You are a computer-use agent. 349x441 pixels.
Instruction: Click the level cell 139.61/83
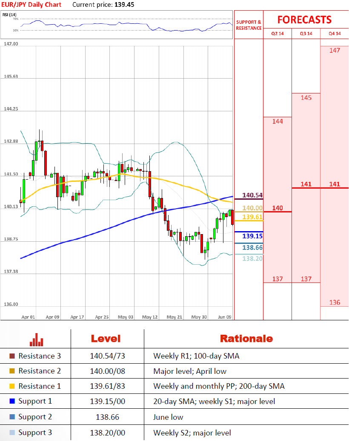pyautogui.click(x=107, y=386)
